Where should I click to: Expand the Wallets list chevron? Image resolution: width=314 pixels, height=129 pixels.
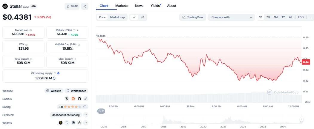tap(86, 123)
